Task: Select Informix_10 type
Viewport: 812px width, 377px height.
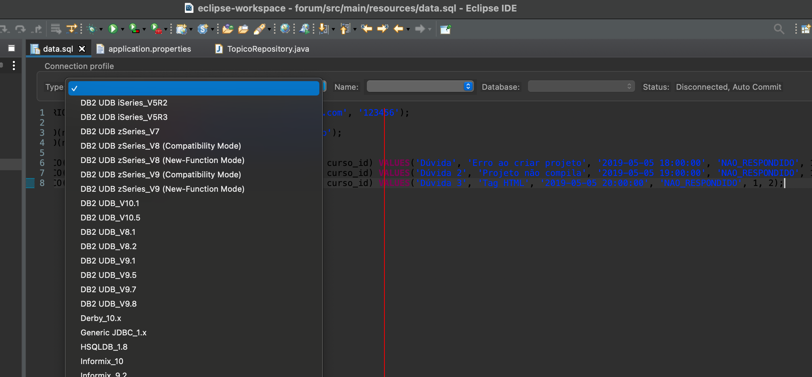Action: pos(194,361)
